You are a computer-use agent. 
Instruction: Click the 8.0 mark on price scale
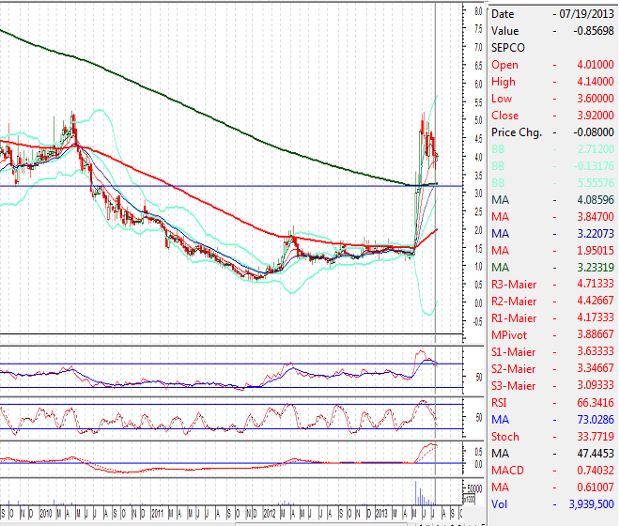(477, 11)
